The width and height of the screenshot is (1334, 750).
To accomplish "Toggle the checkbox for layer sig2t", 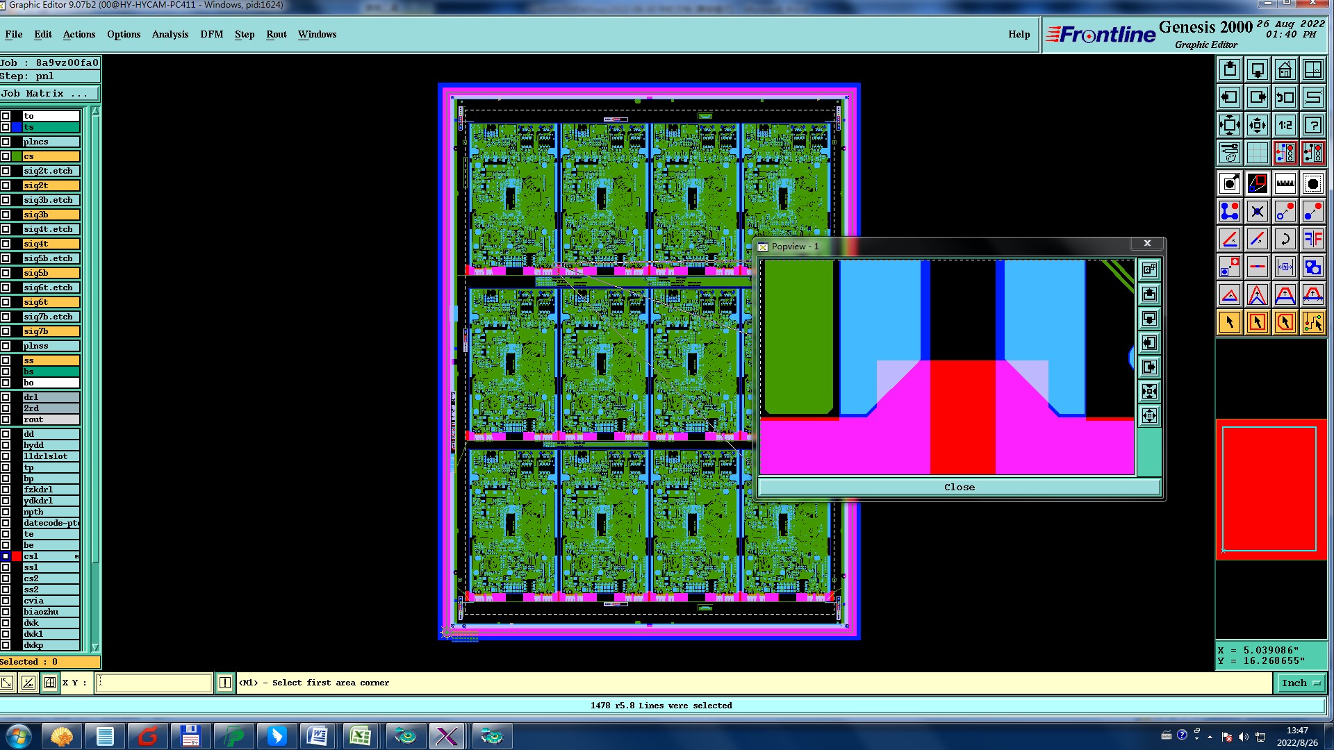I will [x=6, y=185].
